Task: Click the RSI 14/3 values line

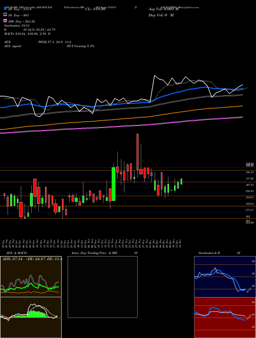Action: pyautogui.click(x=30, y=30)
